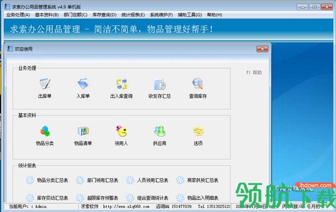Open the 统计报表(E) menu
Viewport: 336px width, 212px height.
click(x=133, y=15)
